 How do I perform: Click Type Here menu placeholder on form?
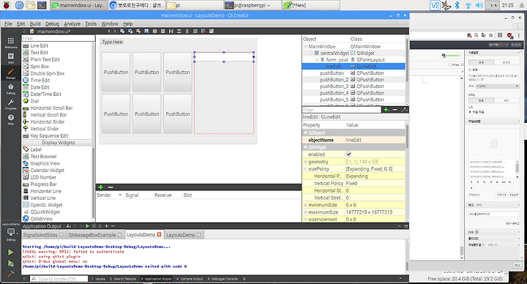(112, 42)
